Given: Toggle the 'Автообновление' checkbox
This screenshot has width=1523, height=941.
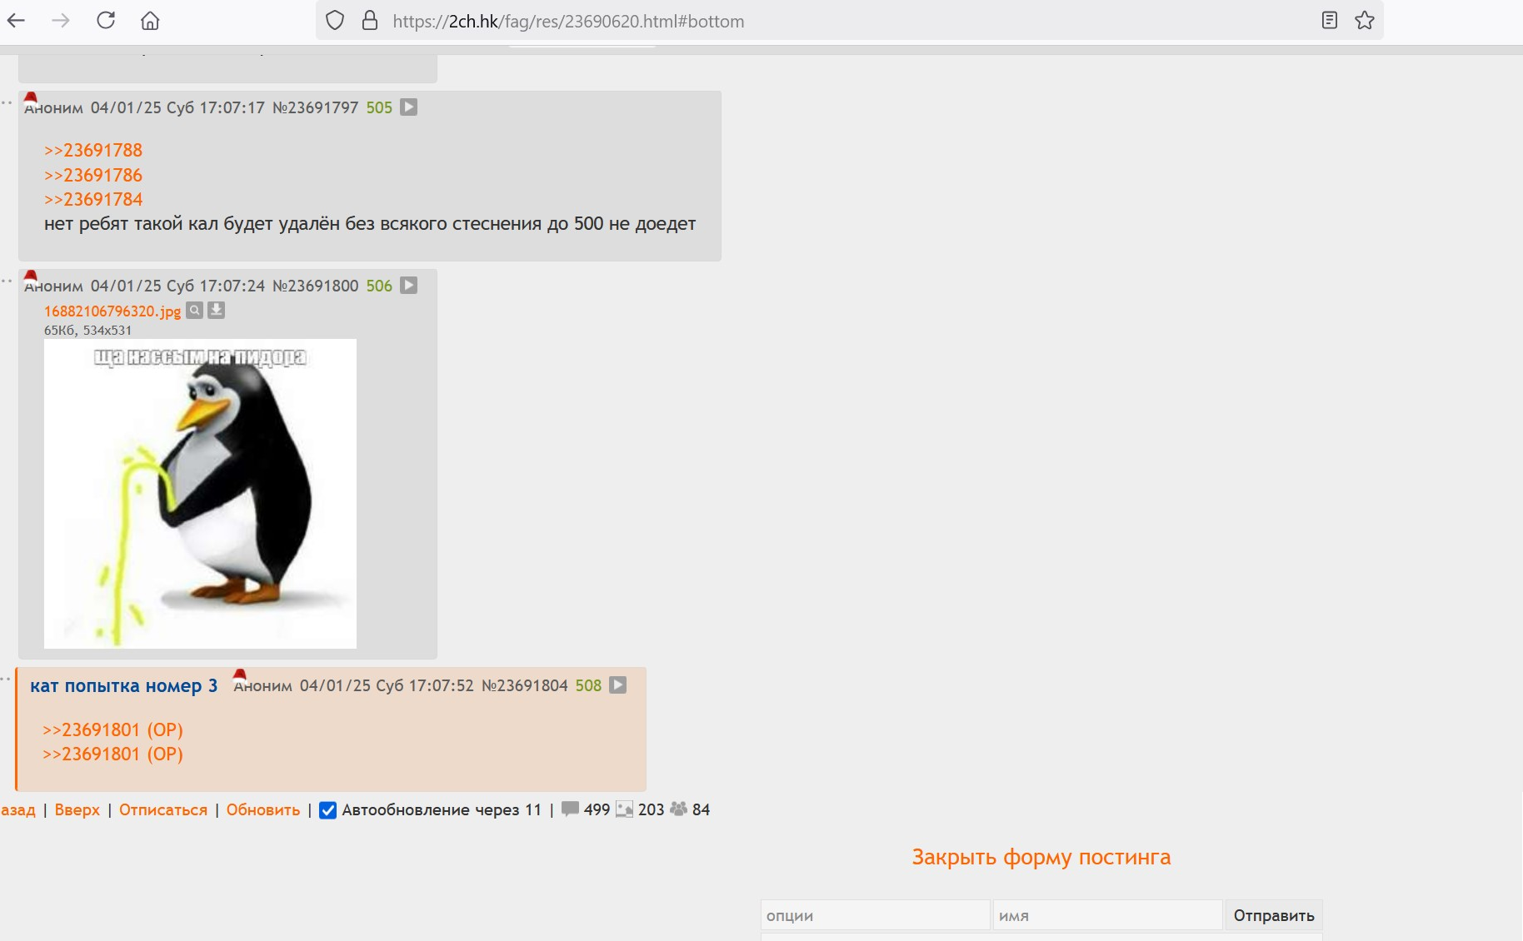Looking at the screenshot, I should pos(328,810).
